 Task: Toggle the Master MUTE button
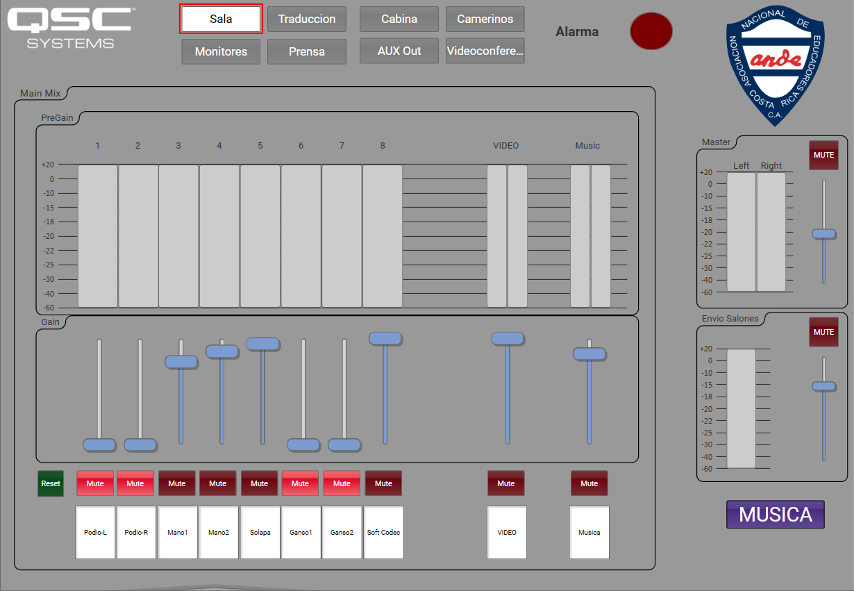823,155
